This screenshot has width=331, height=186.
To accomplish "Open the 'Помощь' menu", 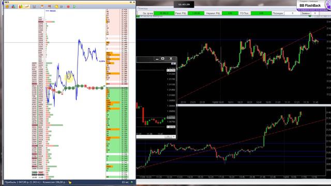I will (x=143, y=8).
